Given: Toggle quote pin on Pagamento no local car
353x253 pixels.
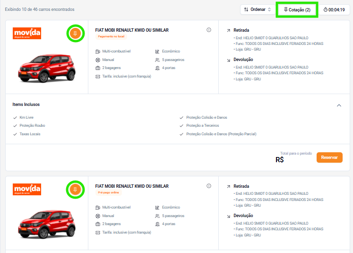Looking at the screenshot, I should [76, 34].
